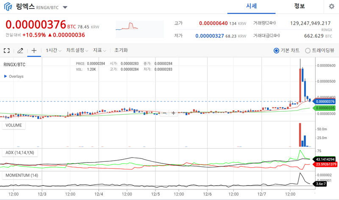Open the 지표 indicators dropdown

tap(100, 50)
